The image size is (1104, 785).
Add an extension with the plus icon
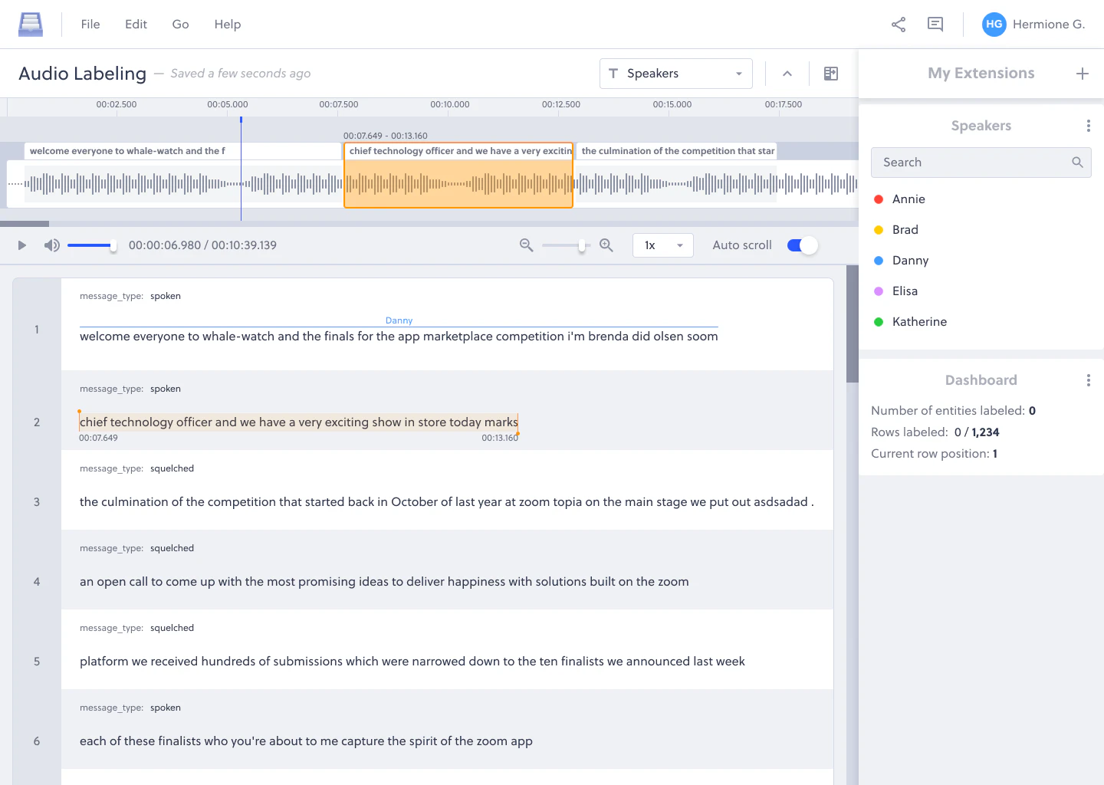click(x=1083, y=74)
